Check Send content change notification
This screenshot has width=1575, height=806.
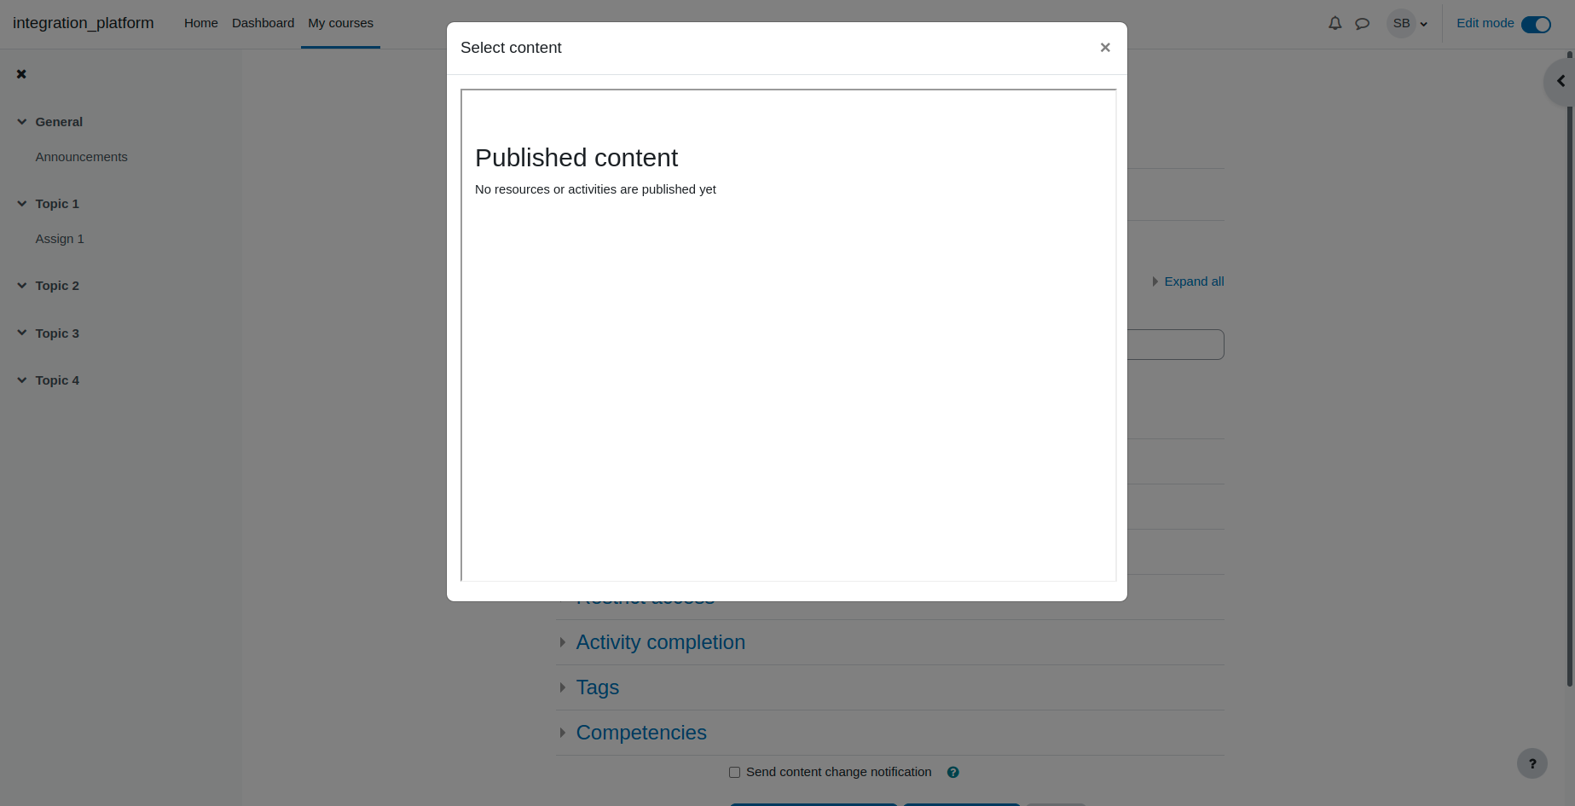click(x=734, y=772)
